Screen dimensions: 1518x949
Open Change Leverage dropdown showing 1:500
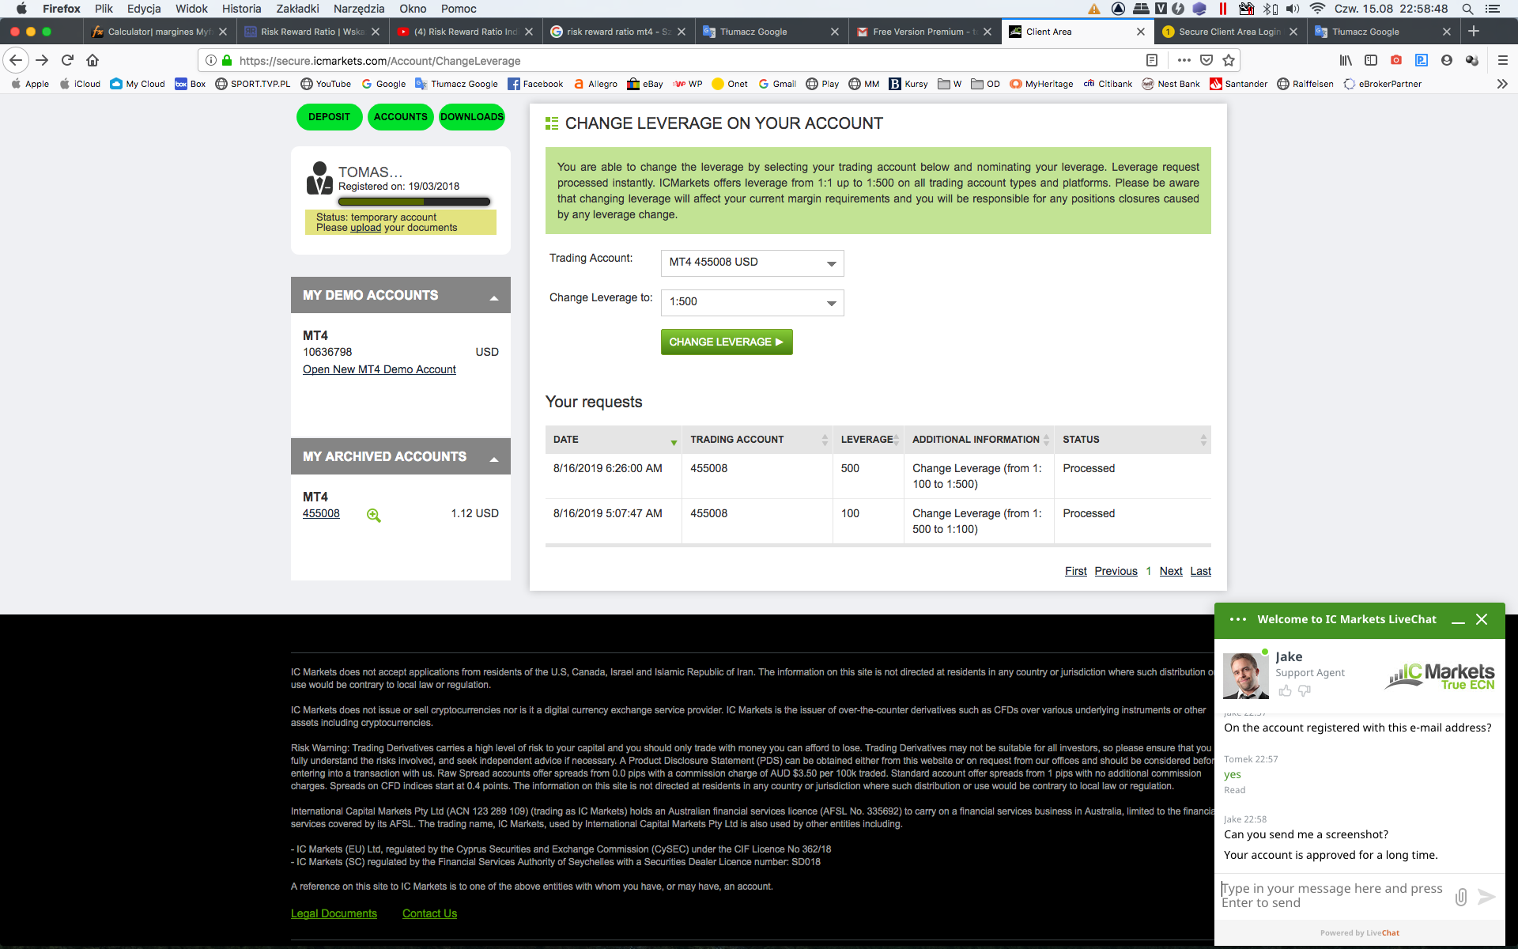[x=752, y=302]
